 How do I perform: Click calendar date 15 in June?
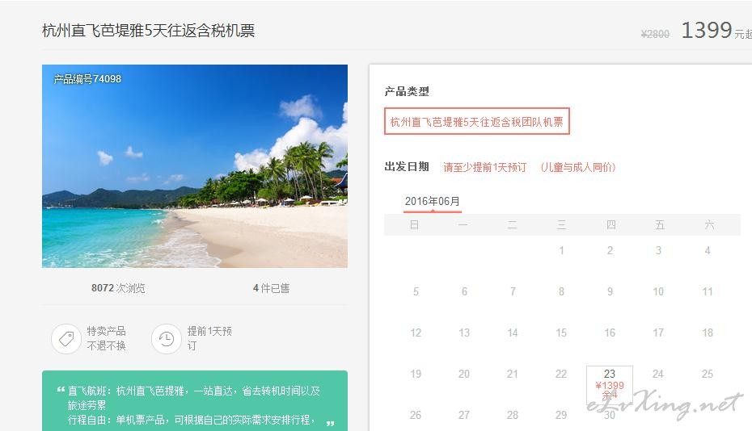point(561,333)
